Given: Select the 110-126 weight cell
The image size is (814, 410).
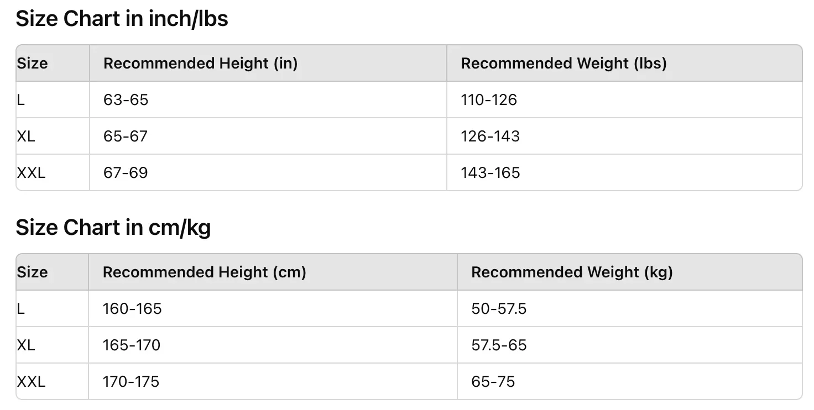Looking at the screenshot, I should (x=489, y=100).
